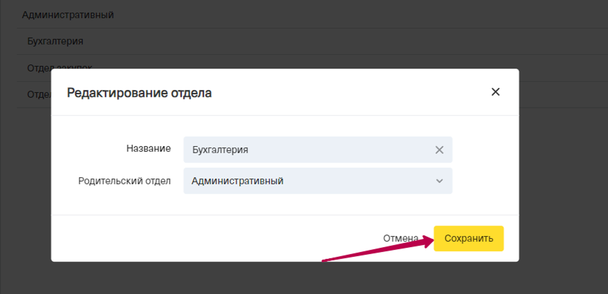The width and height of the screenshot is (608, 294).
Task: Clear the Название field with the X icon
Action: [x=439, y=150]
